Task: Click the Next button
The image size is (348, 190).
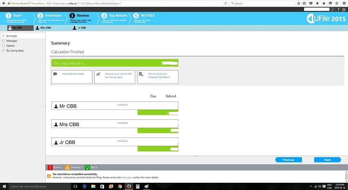Action: coord(327,160)
